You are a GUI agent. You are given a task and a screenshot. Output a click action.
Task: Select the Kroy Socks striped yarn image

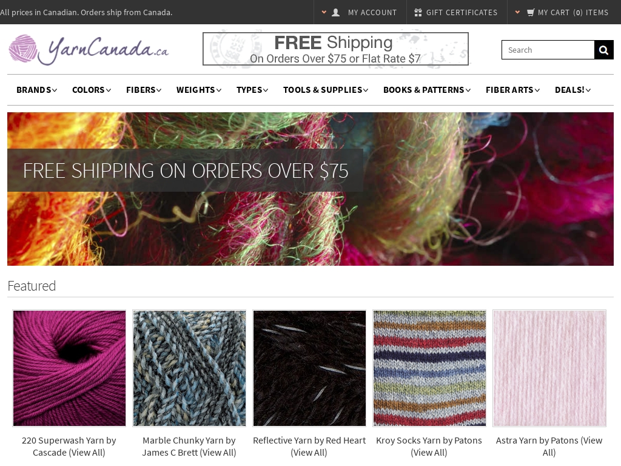430,368
